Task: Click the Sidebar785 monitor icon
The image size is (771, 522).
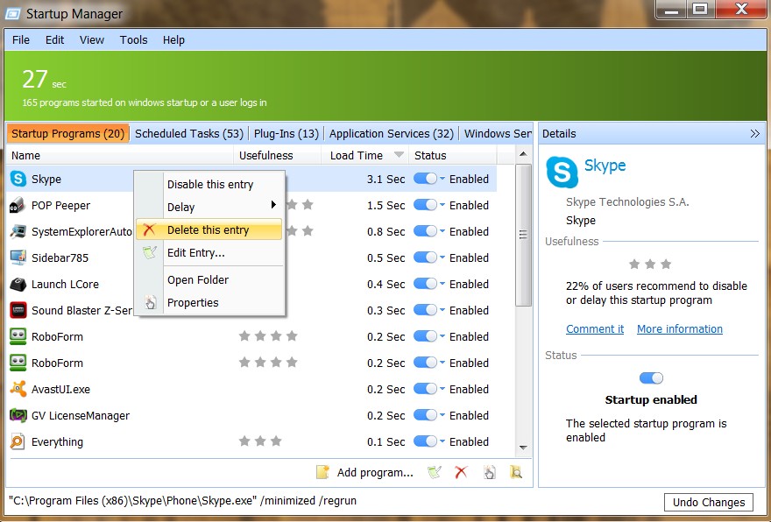Action: click(18, 257)
